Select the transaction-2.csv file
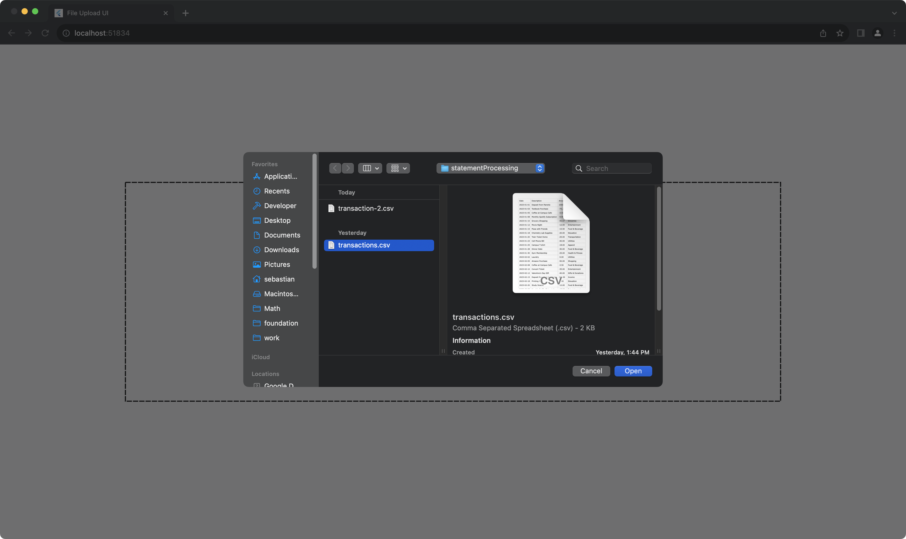906x539 pixels. coord(365,208)
